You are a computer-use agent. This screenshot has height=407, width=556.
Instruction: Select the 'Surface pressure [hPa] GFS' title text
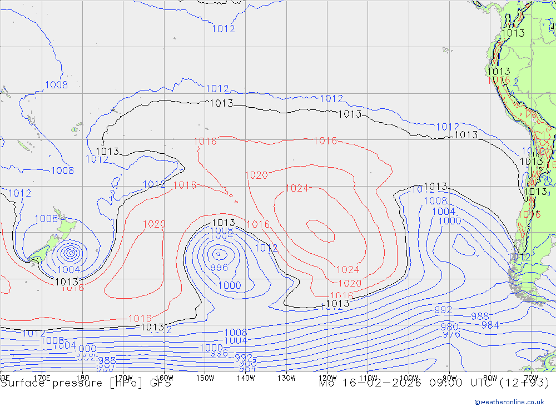(x=86, y=383)
